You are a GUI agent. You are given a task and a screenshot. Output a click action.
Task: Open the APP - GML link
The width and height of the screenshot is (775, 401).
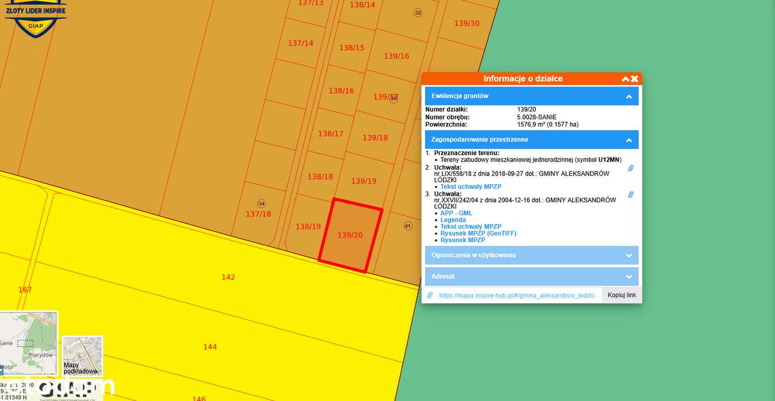[x=456, y=213]
